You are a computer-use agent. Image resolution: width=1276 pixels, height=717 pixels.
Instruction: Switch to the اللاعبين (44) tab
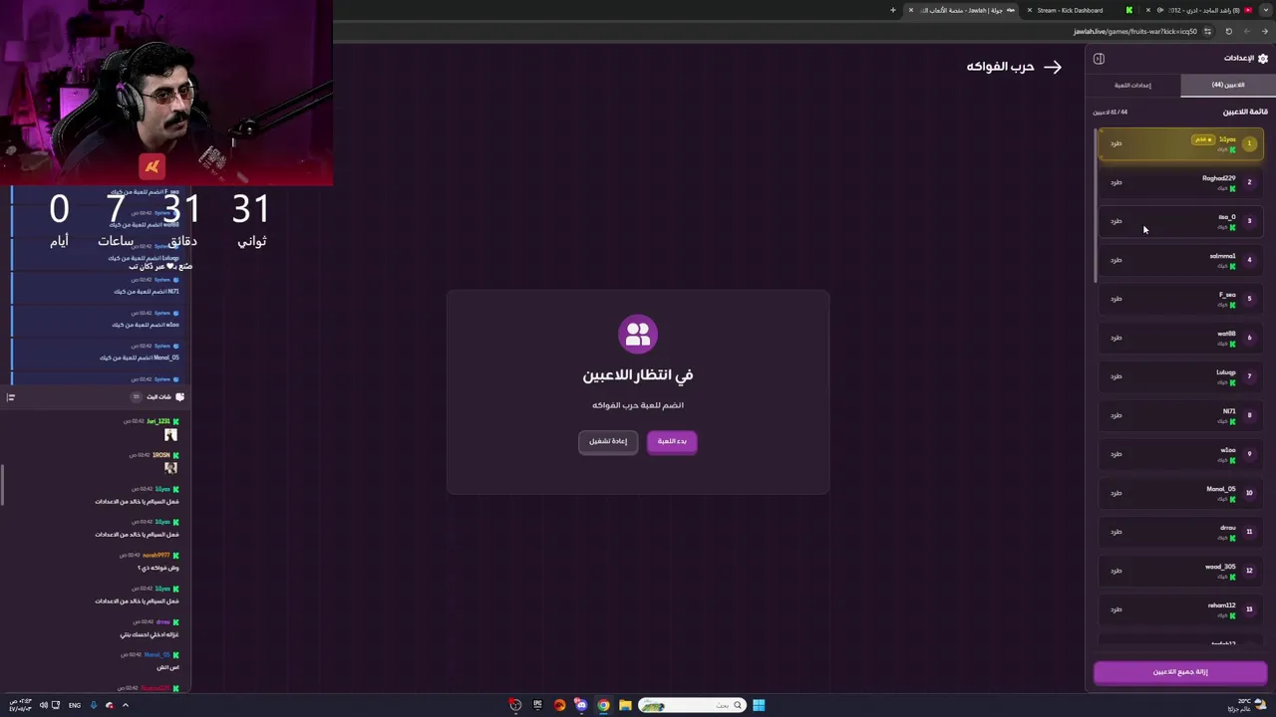pos(1228,85)
